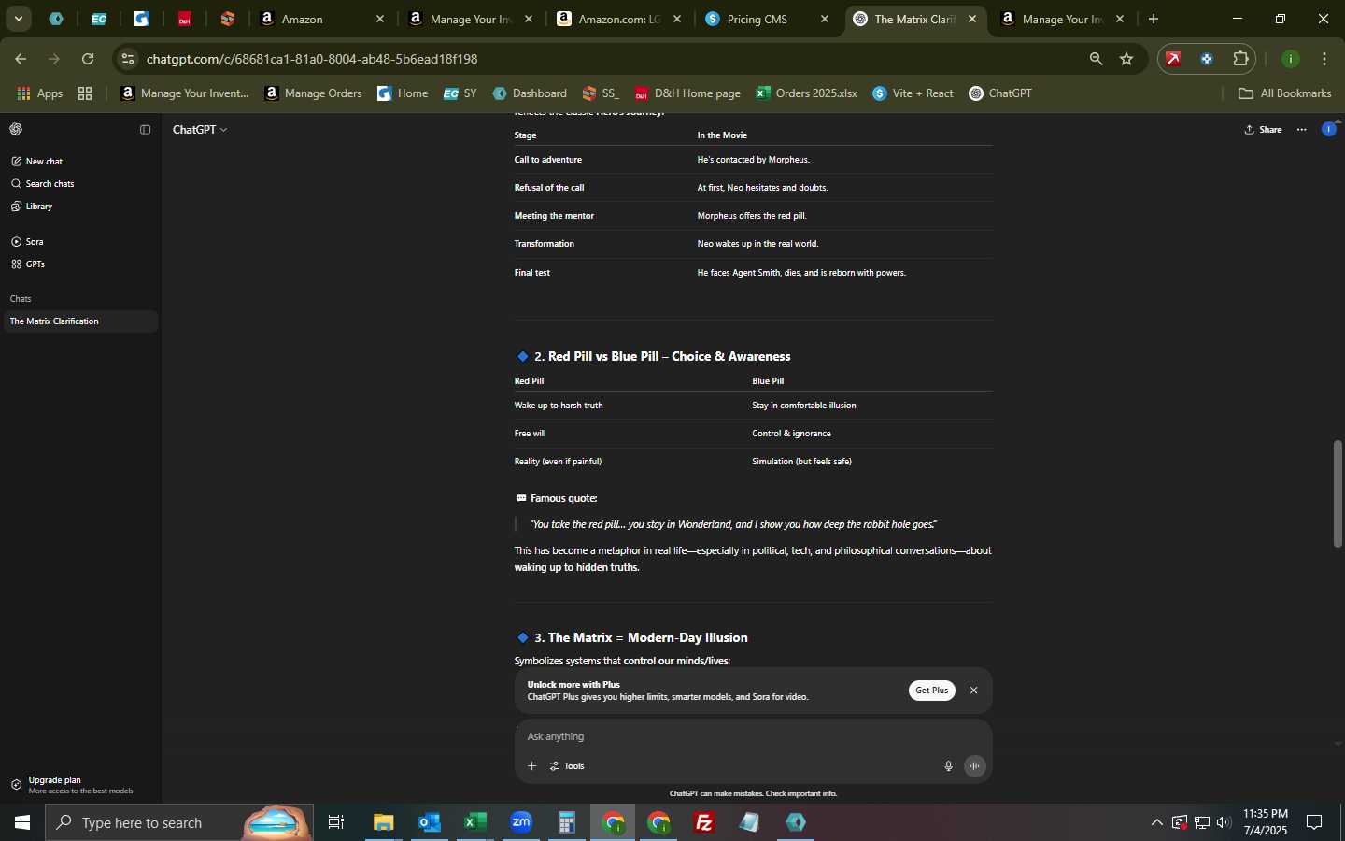Add attachment with the plus icon

531,766
